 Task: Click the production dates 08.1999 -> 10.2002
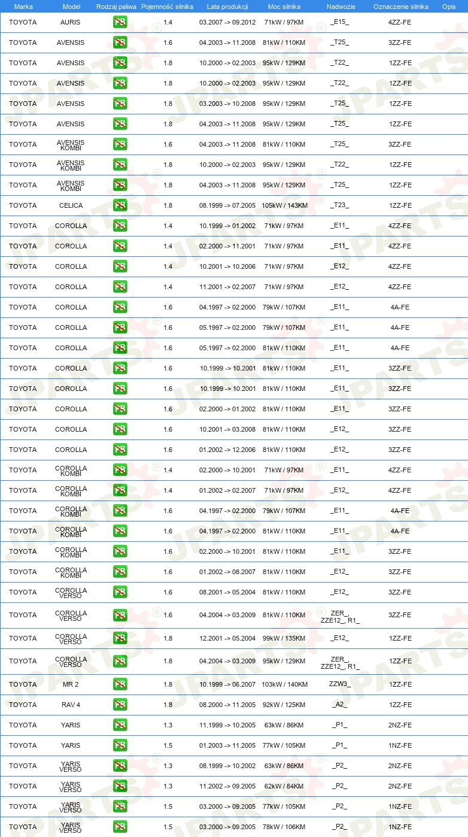[227, 766]
